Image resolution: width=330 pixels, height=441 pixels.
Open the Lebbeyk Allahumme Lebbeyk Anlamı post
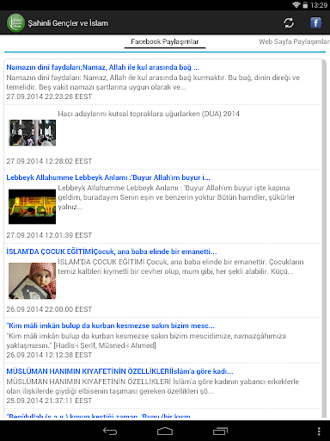click(108, 177)
